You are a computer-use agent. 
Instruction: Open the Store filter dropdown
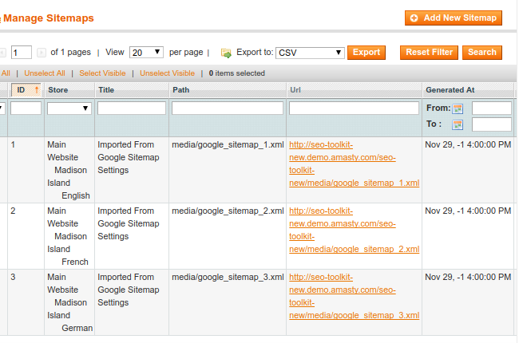tap(69, 108)
